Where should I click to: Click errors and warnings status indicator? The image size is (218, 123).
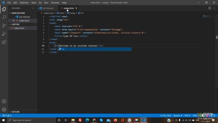pyautogui.click(x=7, y=115)
